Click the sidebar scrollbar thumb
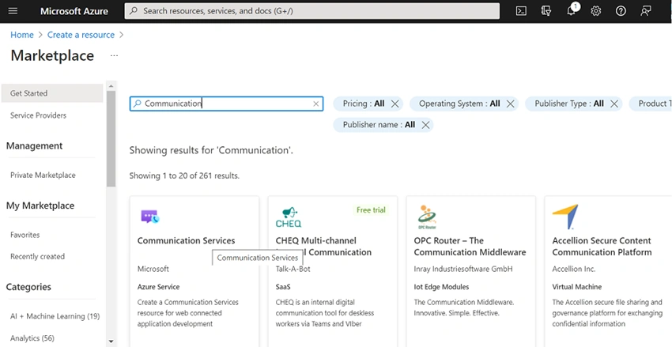This screenshot has height=347, width=672. point(111,138)
